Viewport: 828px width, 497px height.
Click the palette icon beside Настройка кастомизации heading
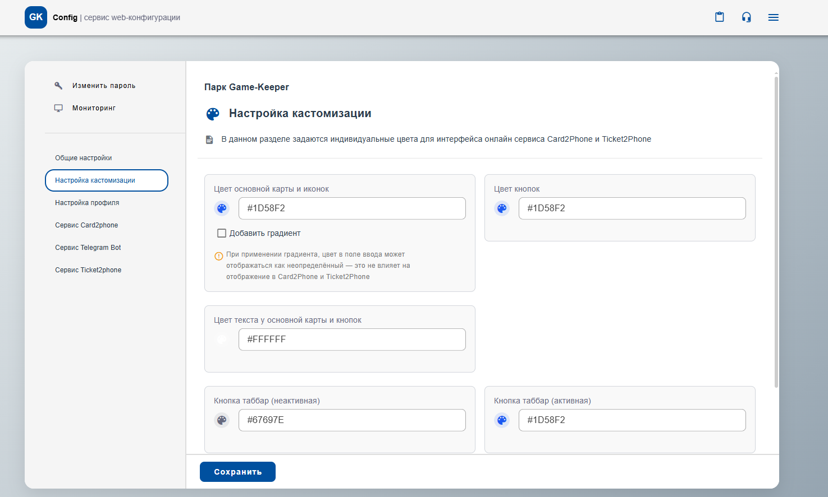tap(213, 114)
